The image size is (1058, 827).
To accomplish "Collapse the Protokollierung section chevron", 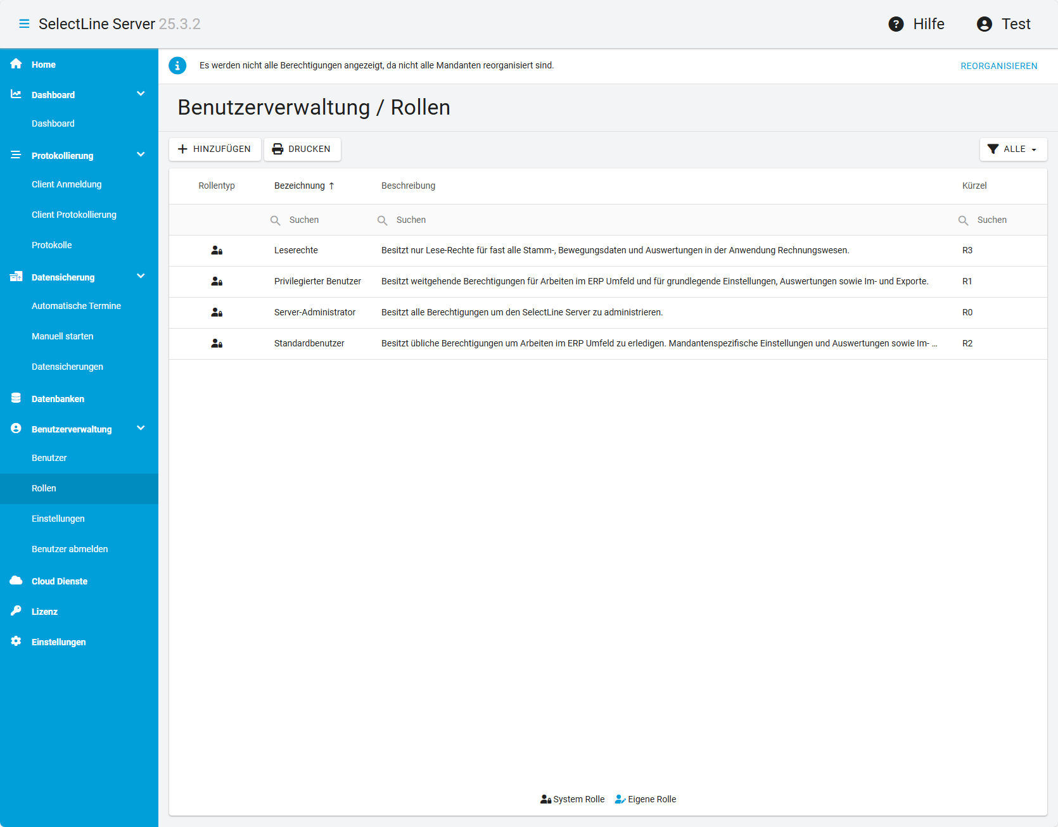I will (x=141, y=155).
